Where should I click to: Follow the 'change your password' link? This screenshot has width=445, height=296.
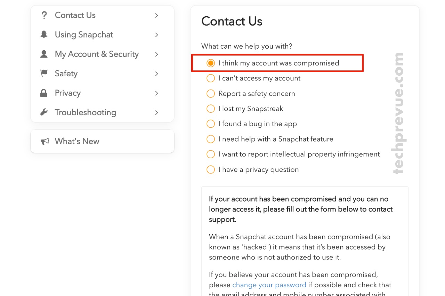[269, 285]
